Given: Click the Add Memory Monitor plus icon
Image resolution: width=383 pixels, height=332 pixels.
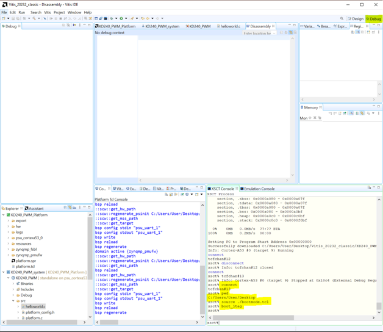Looking at the screenshot, I should 310,118.
